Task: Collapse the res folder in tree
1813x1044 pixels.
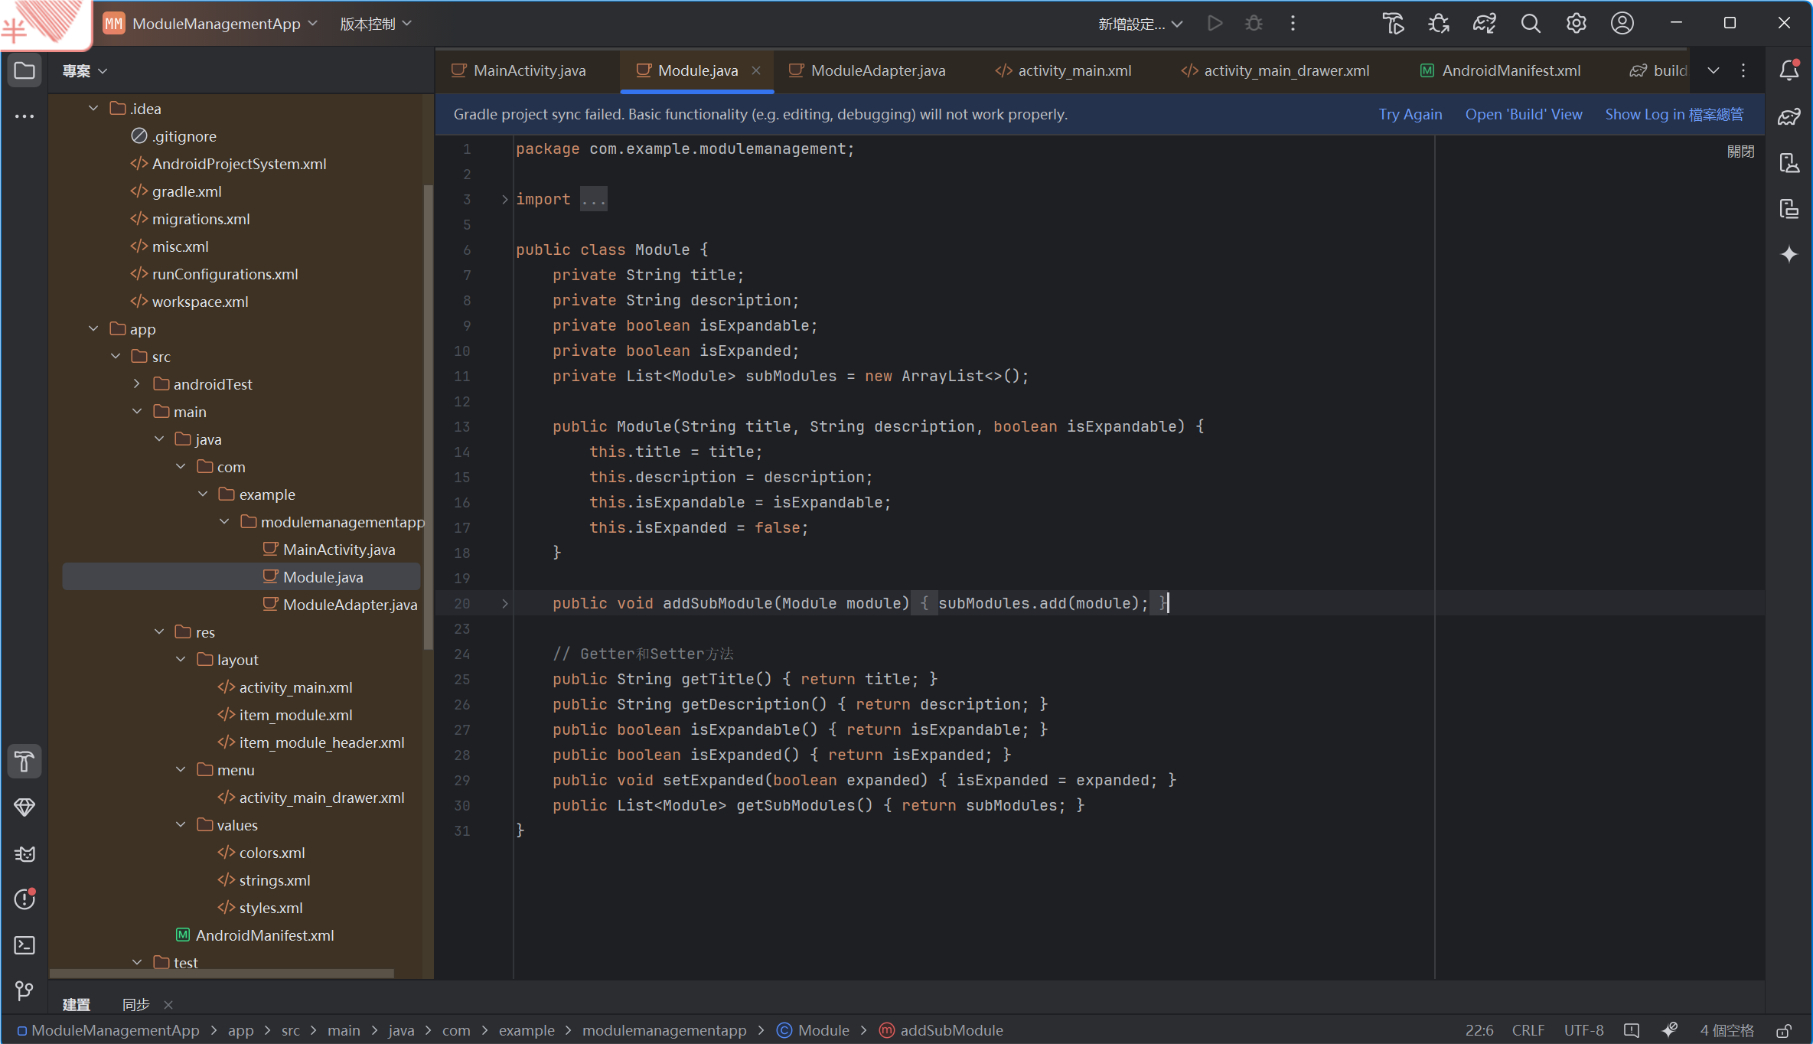Action: pyautogui.click(x=159, y=631)
